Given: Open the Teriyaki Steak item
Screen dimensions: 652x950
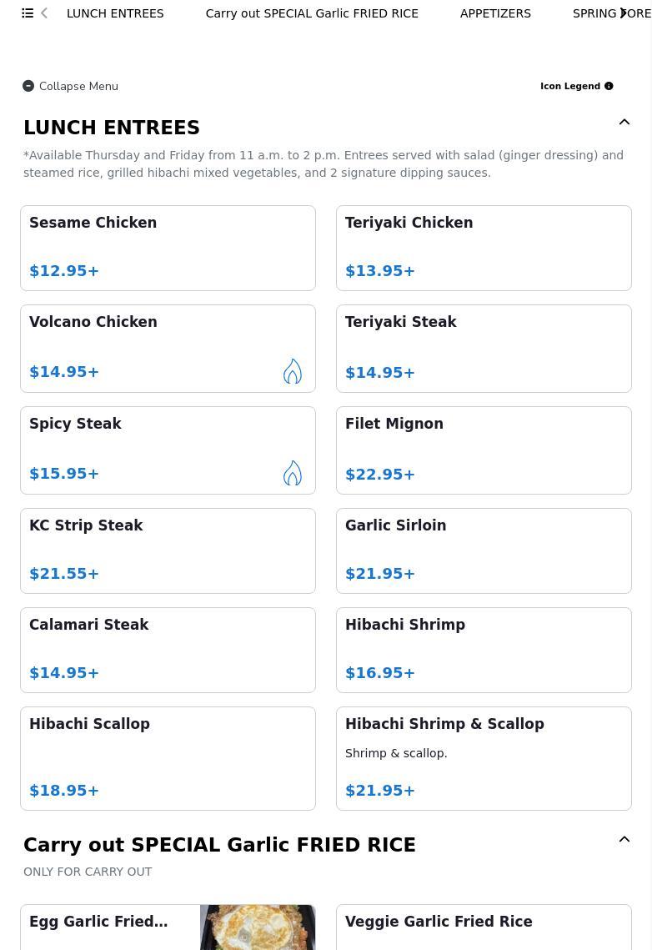Looking at the screenshot, I should coord(484,349).
